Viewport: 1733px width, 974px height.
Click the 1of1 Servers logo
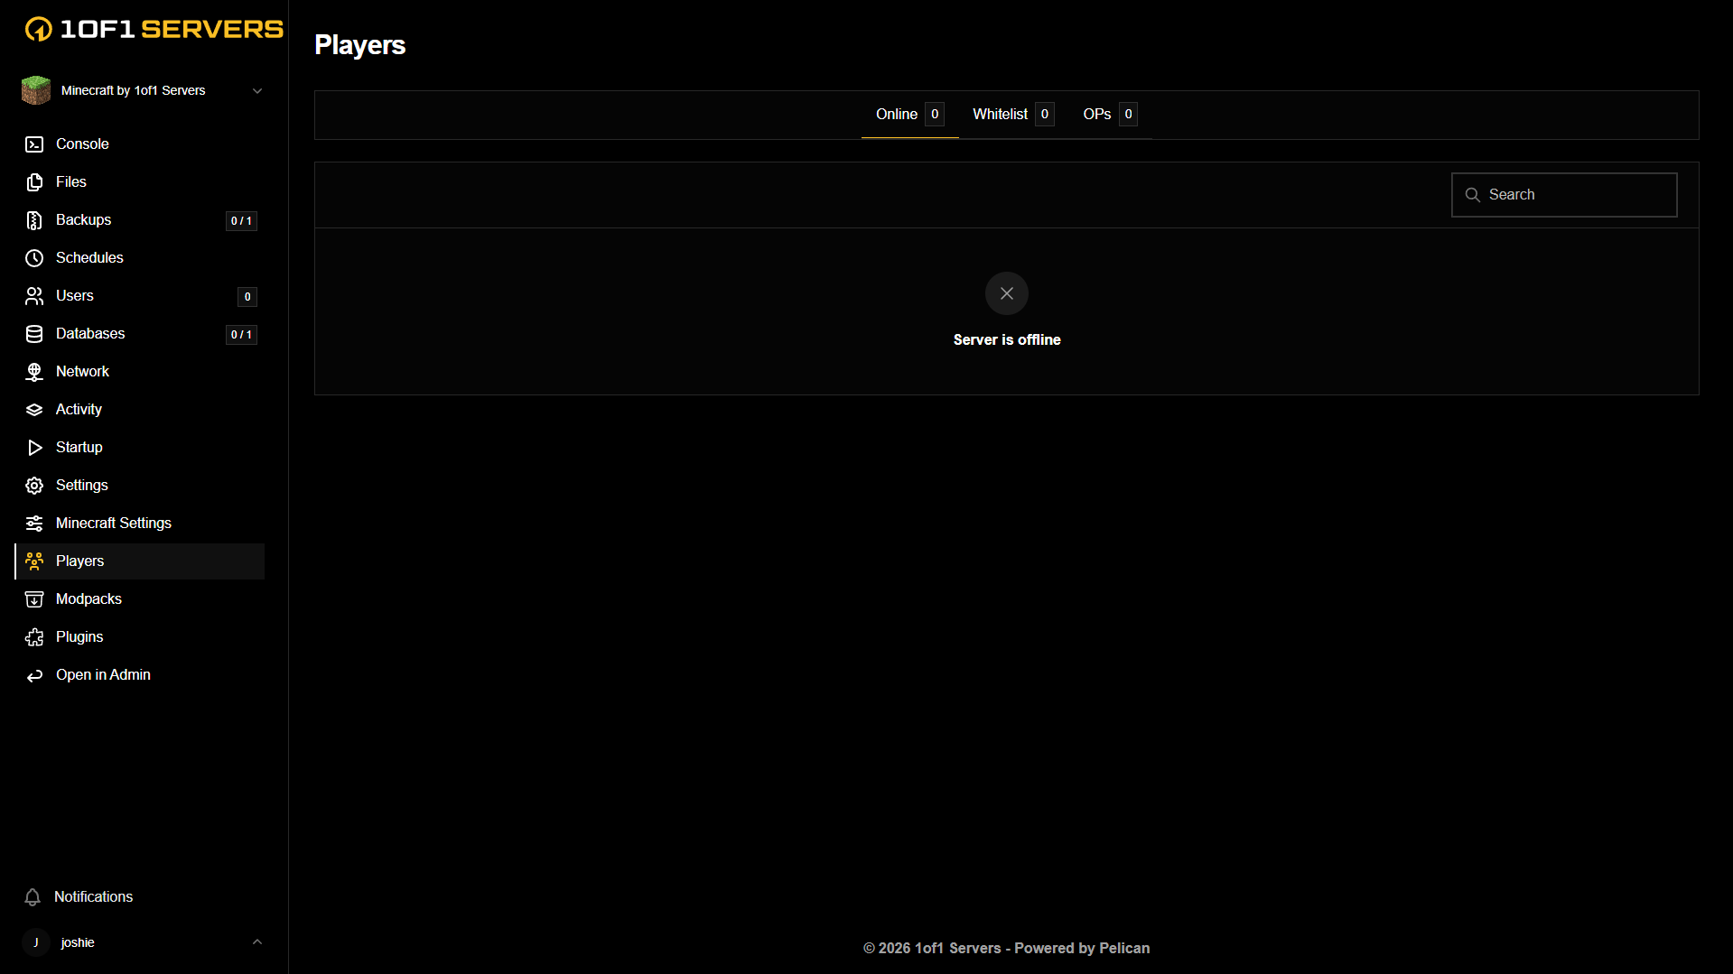click(x=154, y=29)
